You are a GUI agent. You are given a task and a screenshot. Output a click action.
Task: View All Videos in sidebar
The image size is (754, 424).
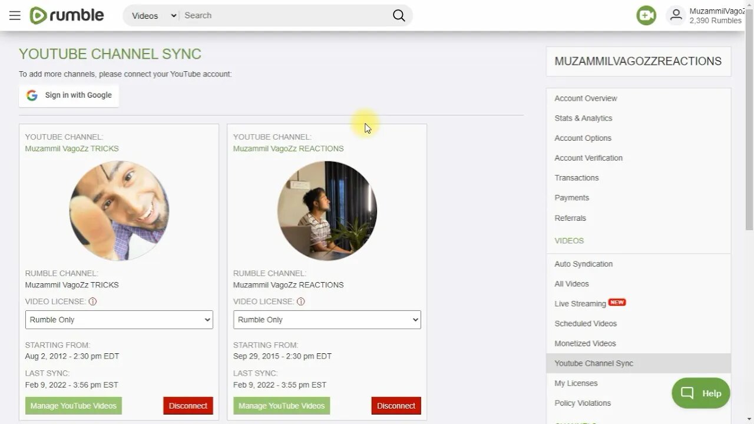[571, 284]
